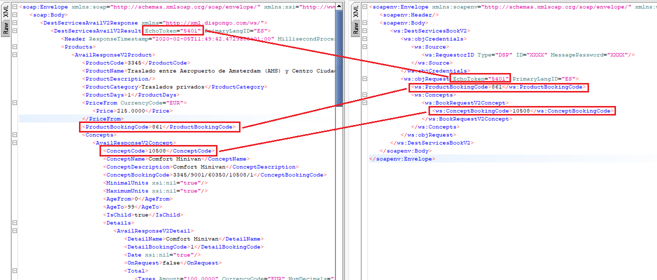Click the ws:ProductBookingCode value in request
657x280 pixels.
point(496,87)
